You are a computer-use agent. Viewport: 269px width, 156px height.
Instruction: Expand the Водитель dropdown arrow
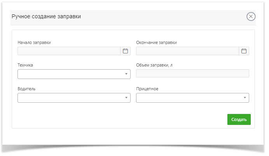(126, 98)
